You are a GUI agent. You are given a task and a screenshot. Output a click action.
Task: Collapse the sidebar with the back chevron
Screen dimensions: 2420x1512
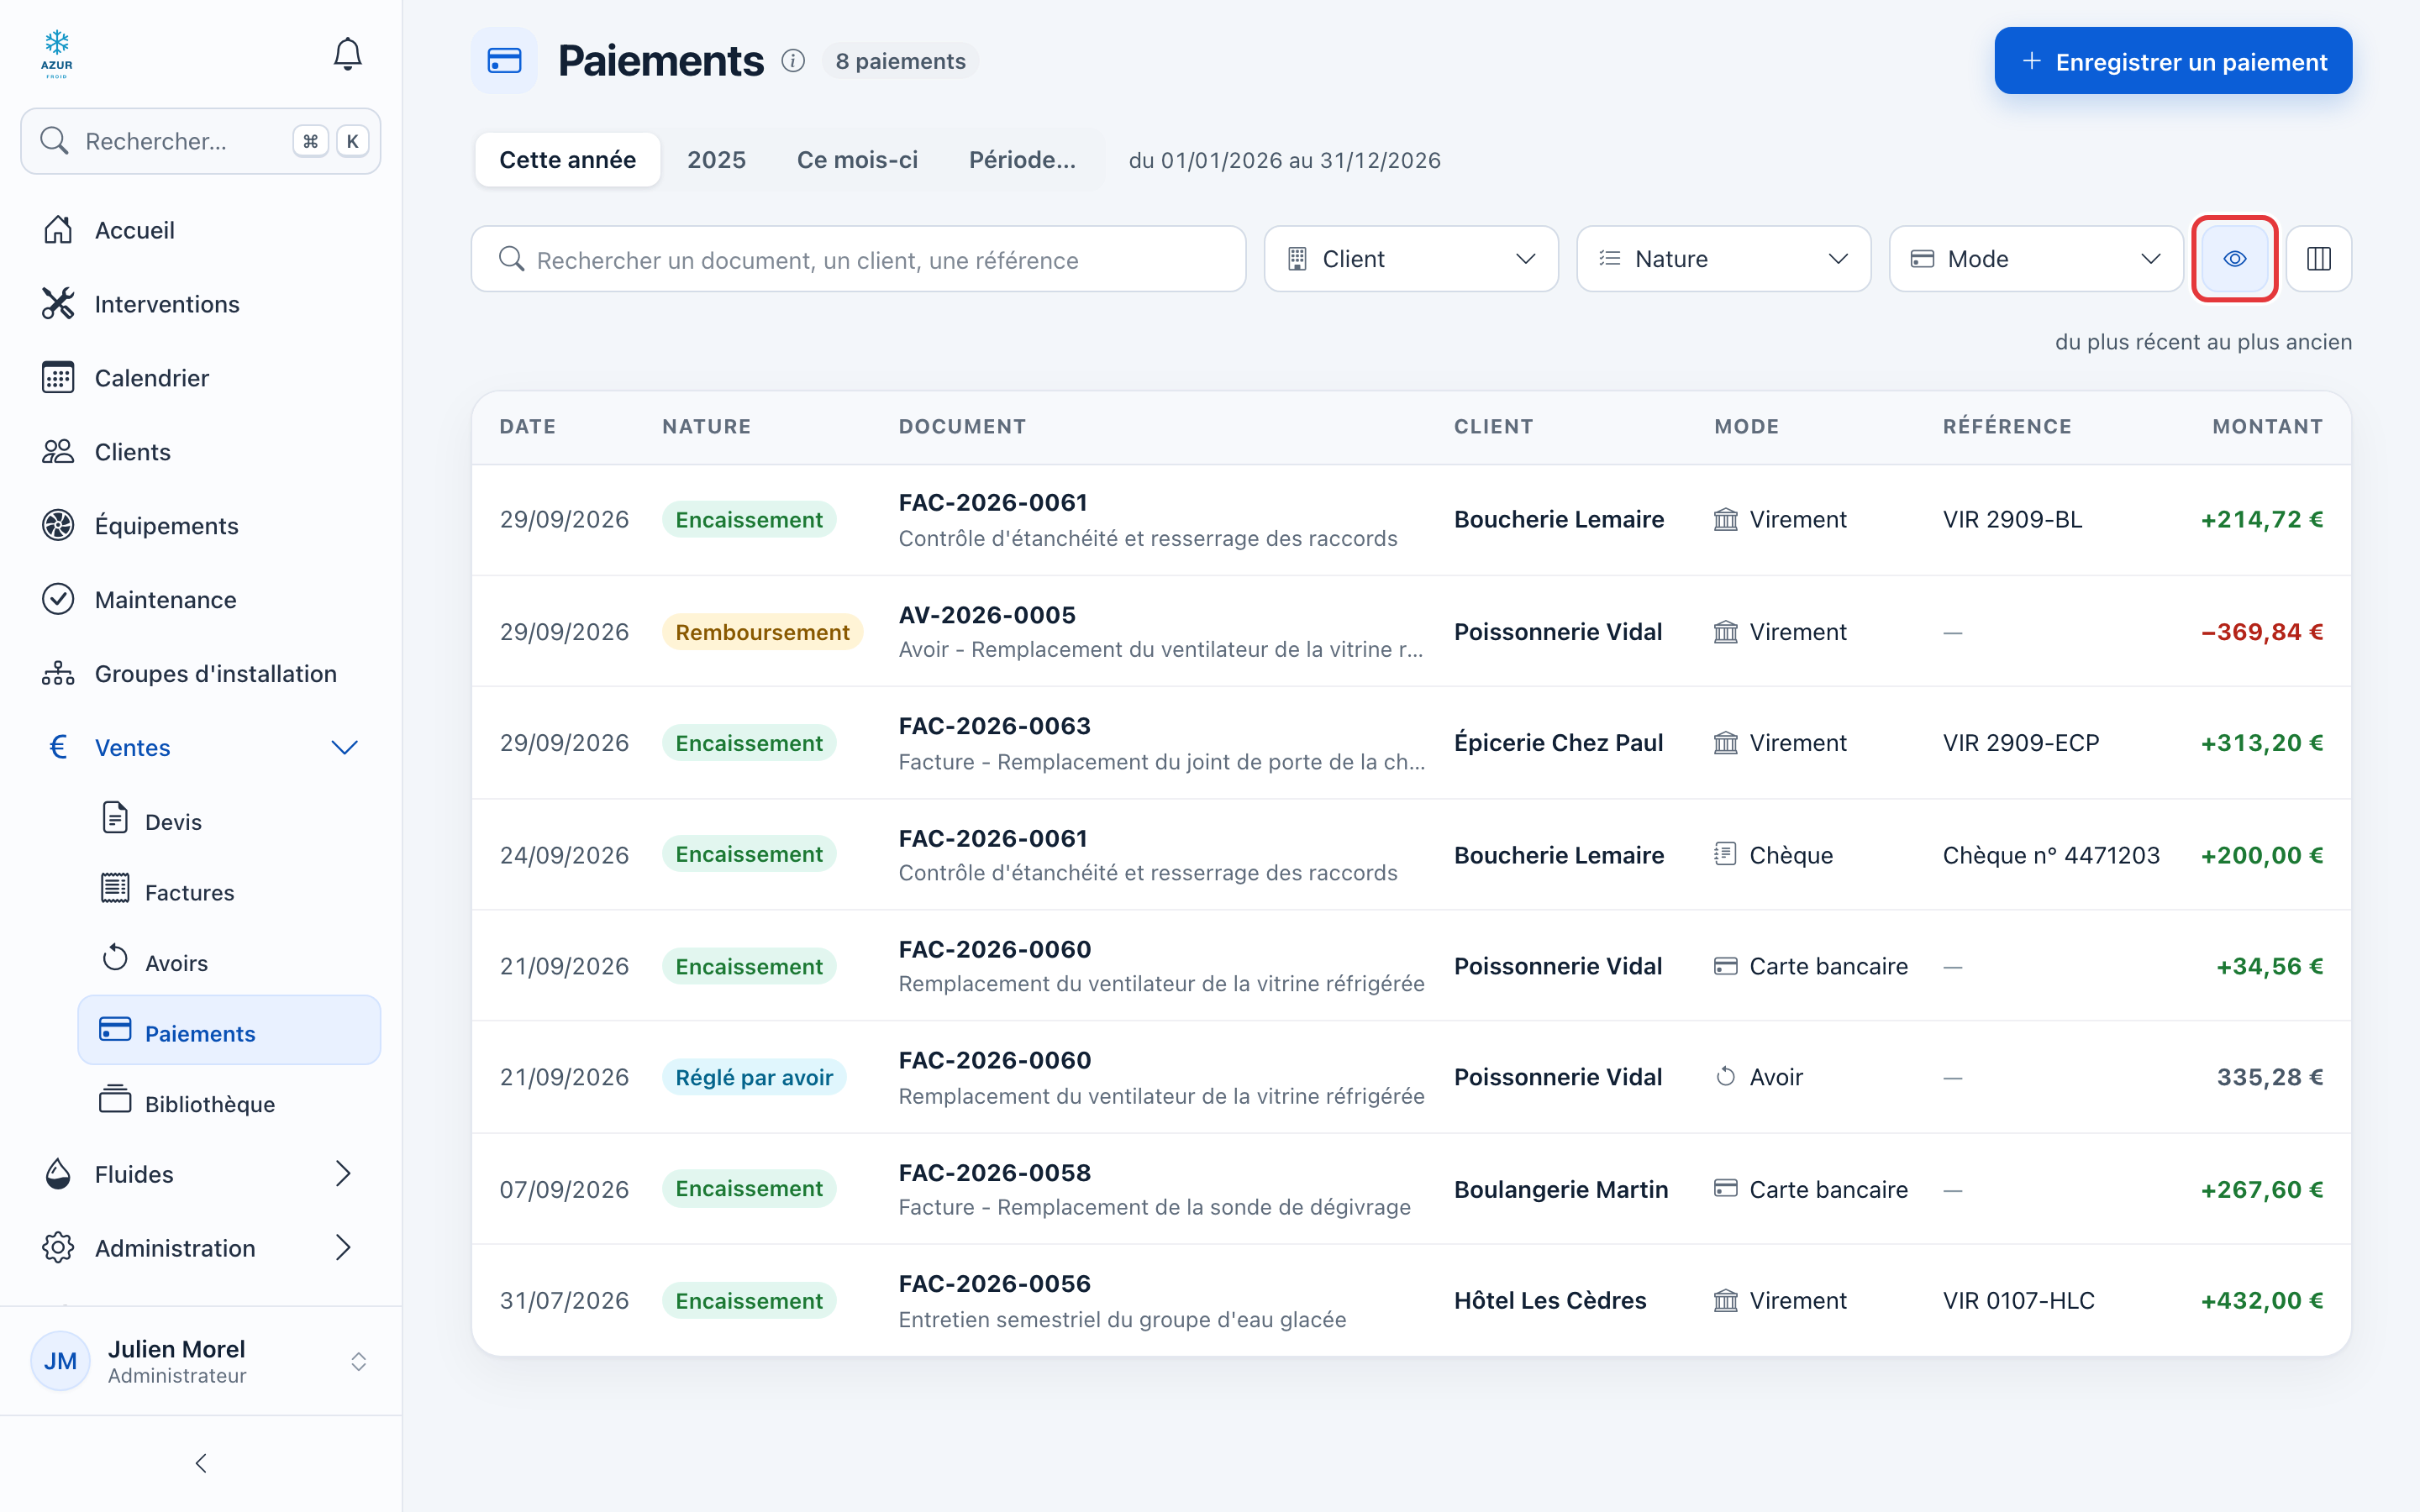click(x=201, y=1463)
